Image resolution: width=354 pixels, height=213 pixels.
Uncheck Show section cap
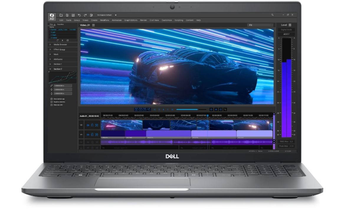pos(52,99)
